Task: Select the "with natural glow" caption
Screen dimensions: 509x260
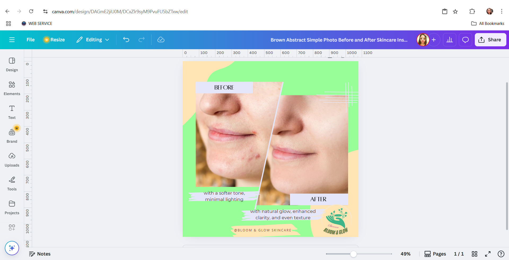Action: tap(283, 214)
